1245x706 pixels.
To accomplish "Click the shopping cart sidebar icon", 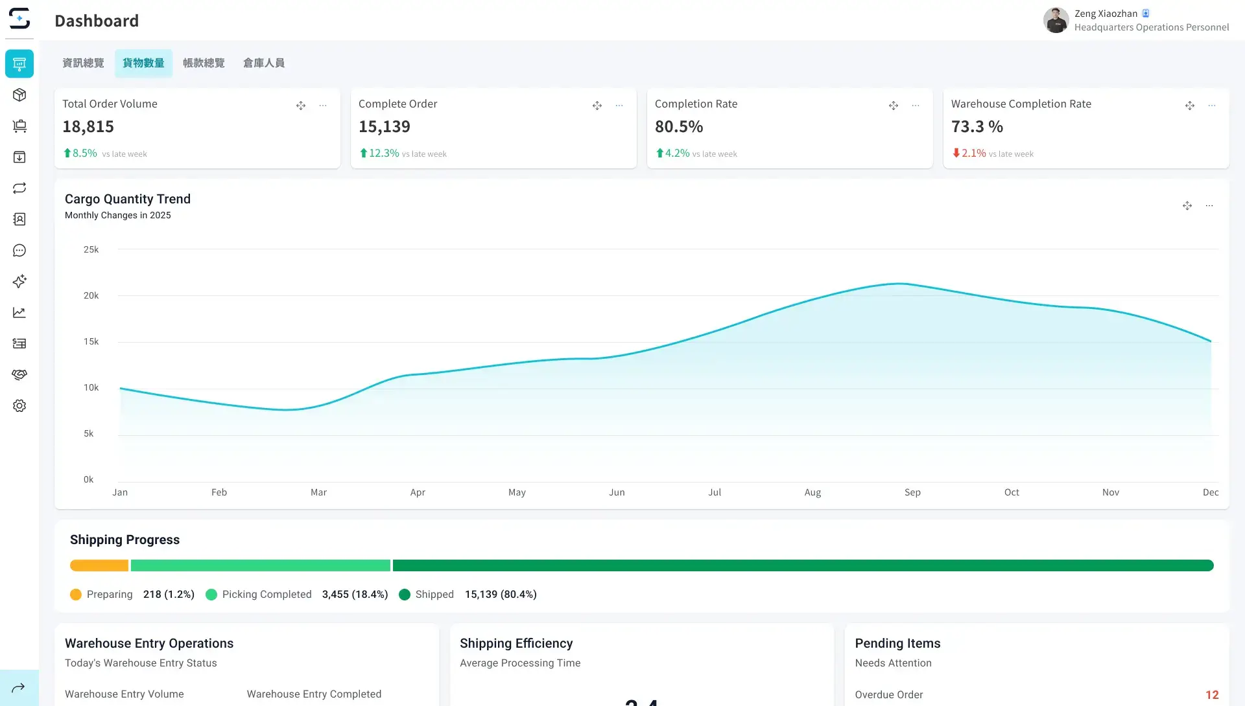I will pyautogui.click(x=19, y=126).
